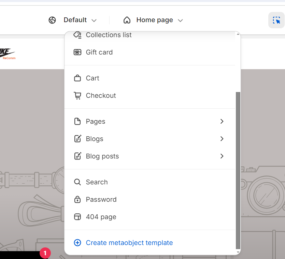Click the 404 page layout icon
Viewport: 285px width, 259px height.
click(x=77, y=217)
